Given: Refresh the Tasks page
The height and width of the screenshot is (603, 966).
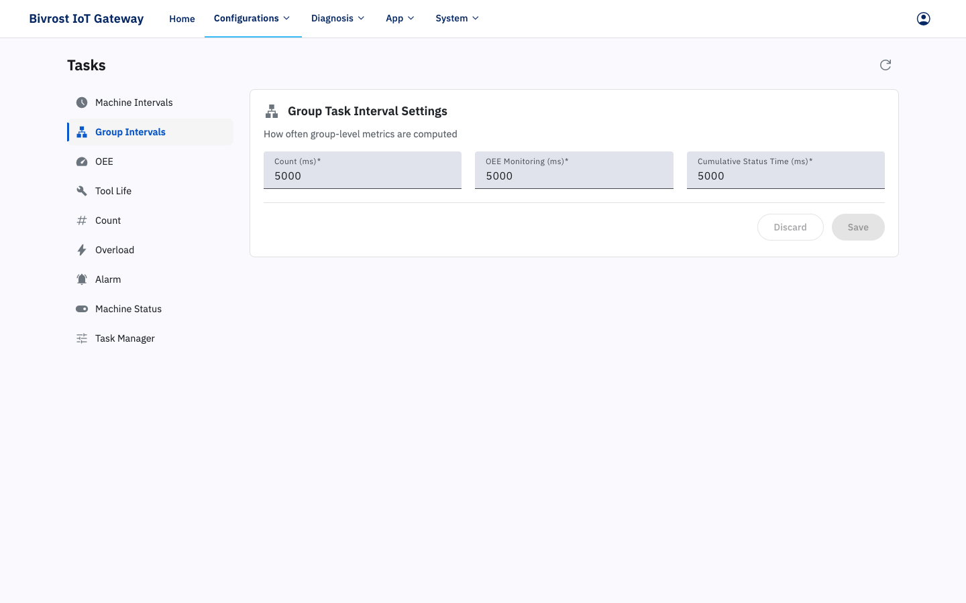Looking at the screenshot, I should point(885,65).
